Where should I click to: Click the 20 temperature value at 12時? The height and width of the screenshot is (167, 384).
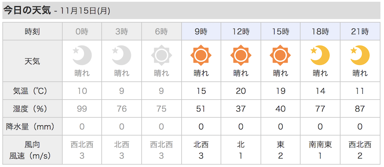tap(241, 91)
